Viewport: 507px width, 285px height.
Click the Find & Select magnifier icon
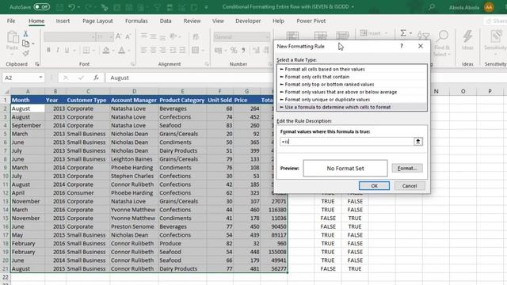443,36
